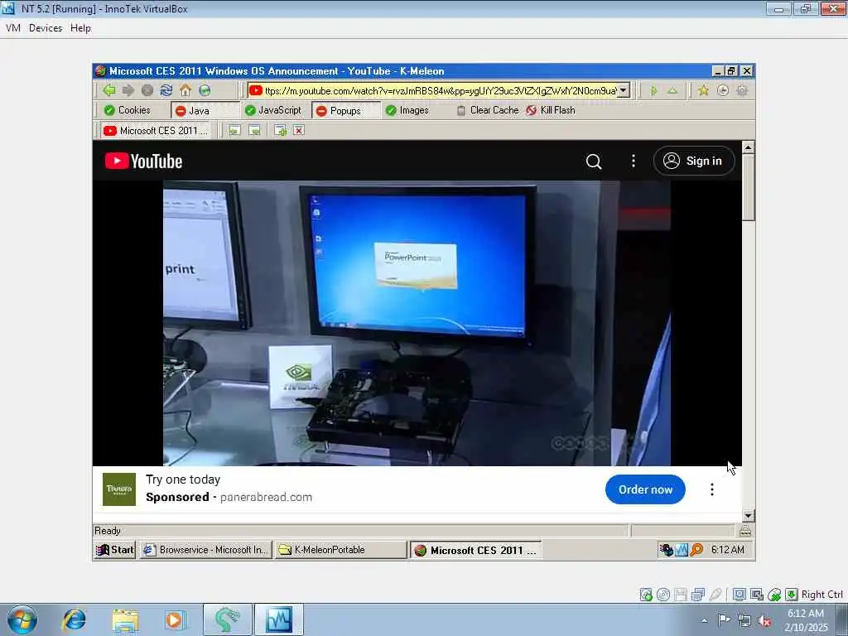Screen dimensions: 848x636
Task: Close the current tab with the red X icon
Action: [x=299, y=130]
